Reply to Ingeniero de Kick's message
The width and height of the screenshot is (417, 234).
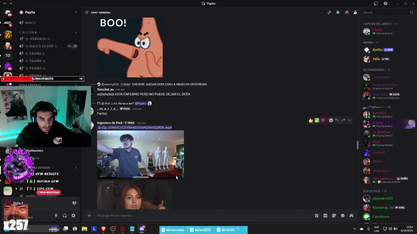[x=337, y=120]
